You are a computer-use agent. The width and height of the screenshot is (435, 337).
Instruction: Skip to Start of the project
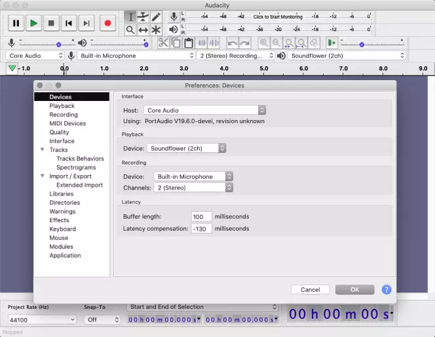[69, 24]
